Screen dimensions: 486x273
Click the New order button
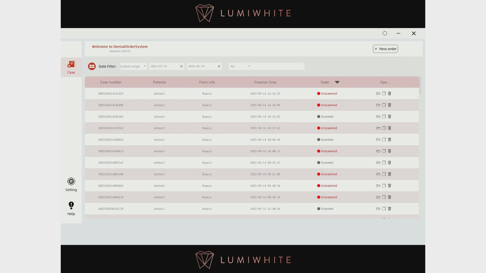click(x=385, y=49)
